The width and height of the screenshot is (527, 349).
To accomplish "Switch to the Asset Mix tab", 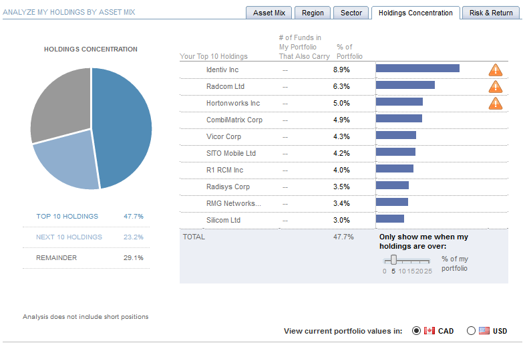I will [x=269, y=13].
